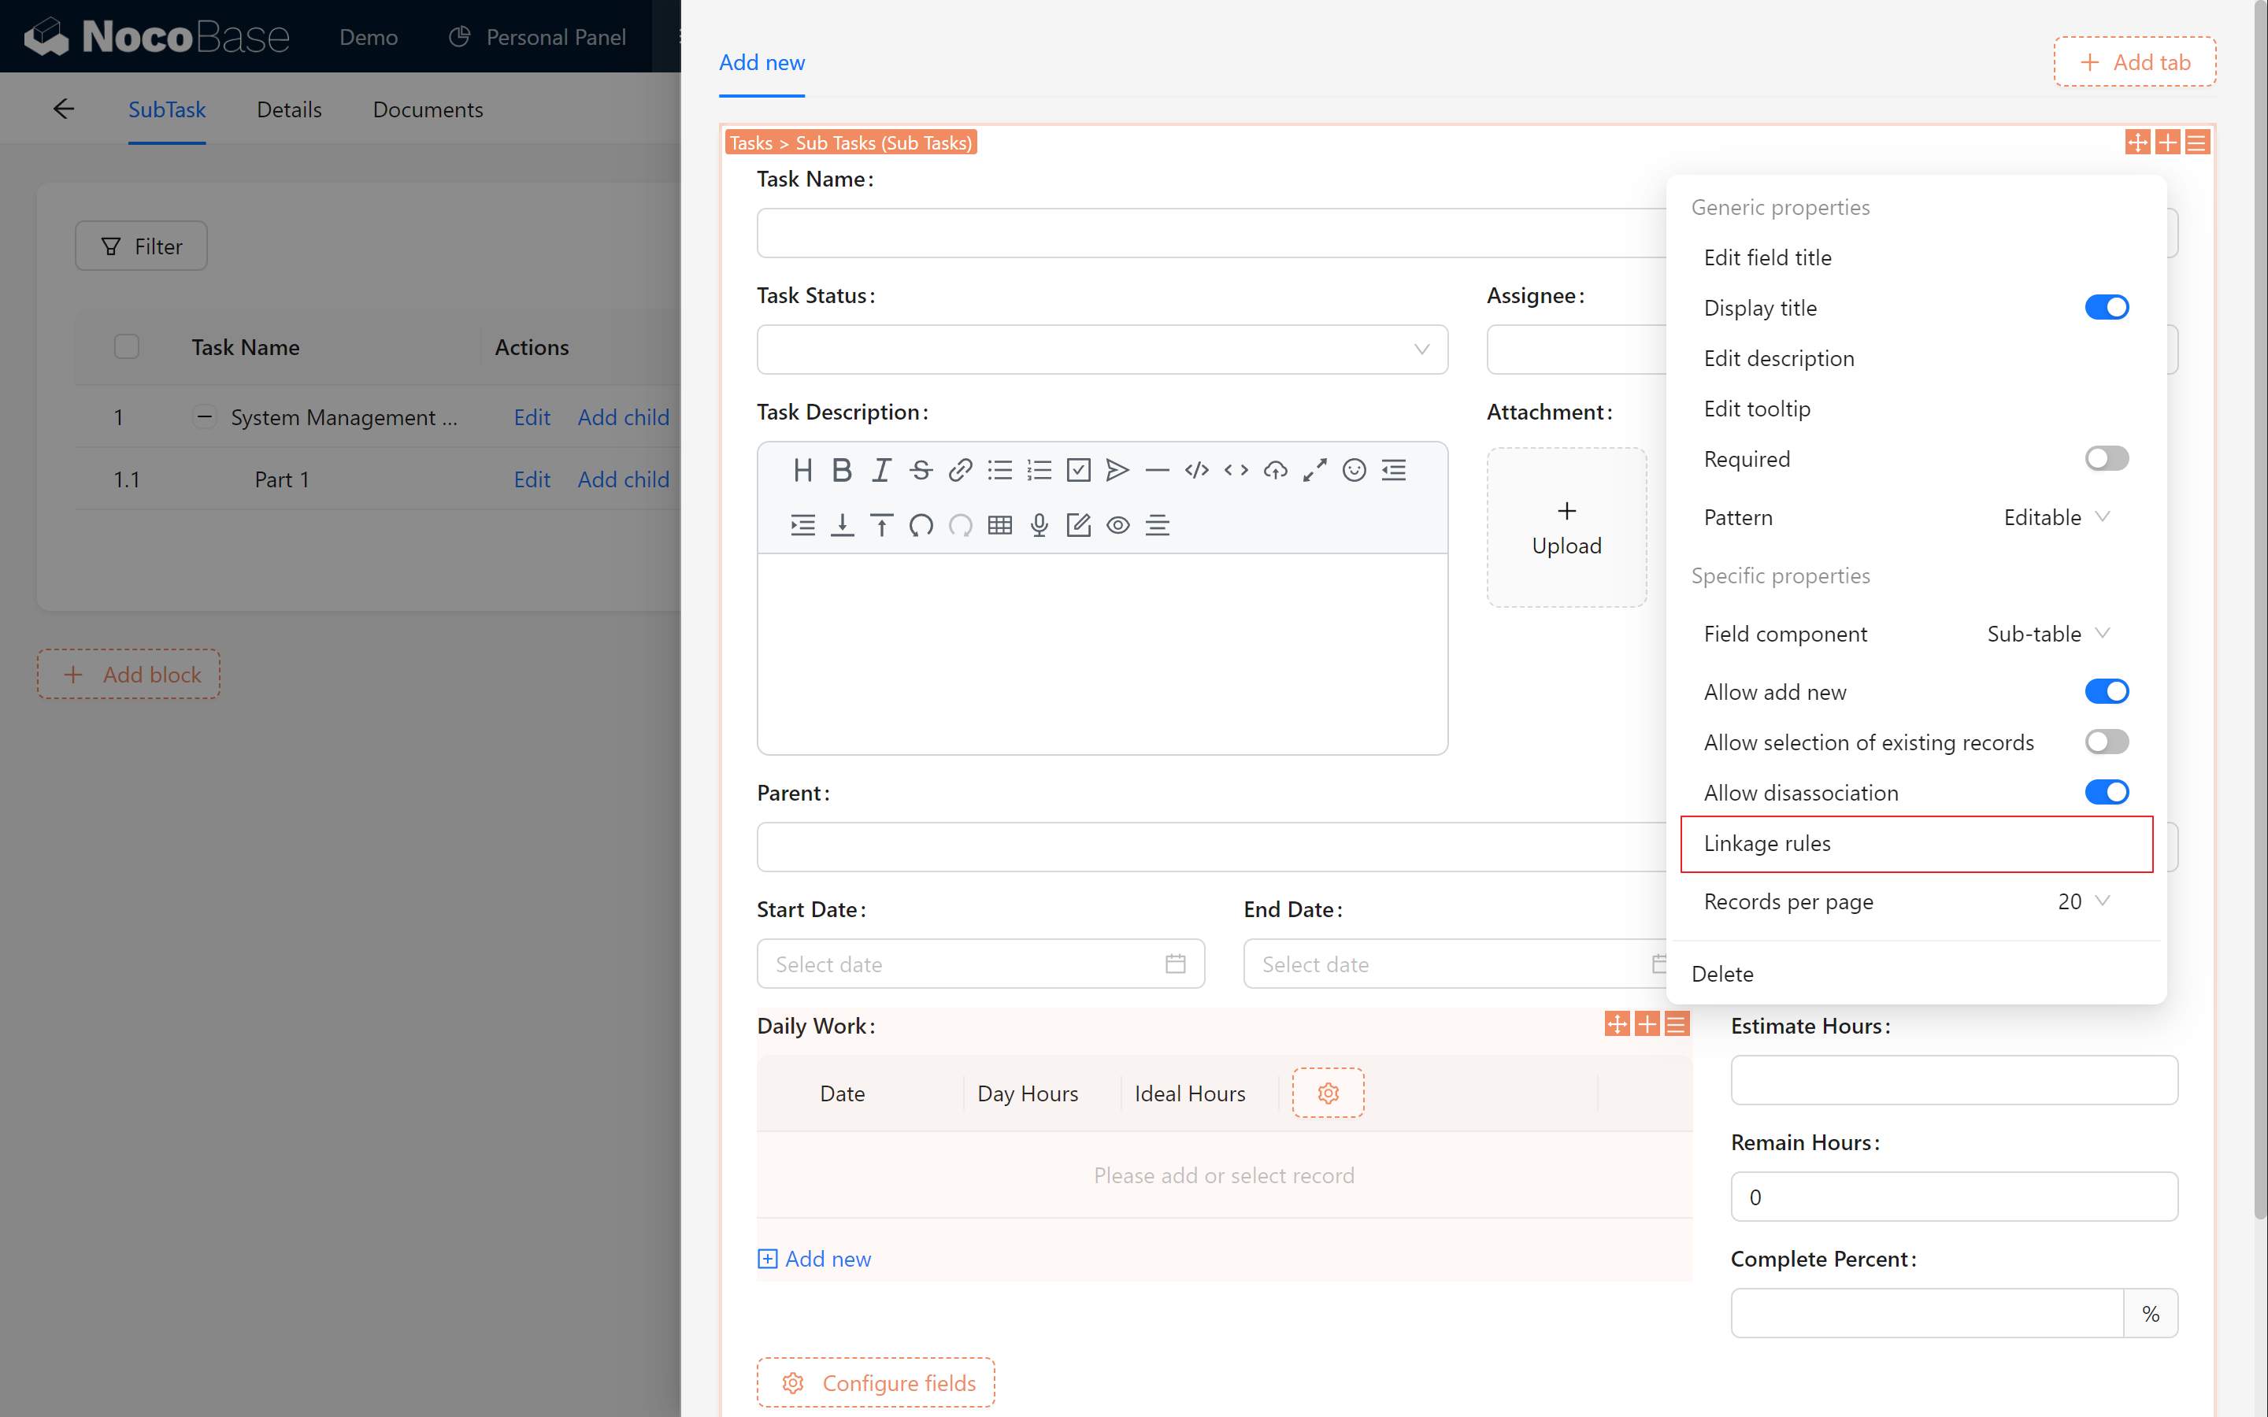Toggle the Required field switch
Screen dimensions: 2268x1417
tap(2107, 459)
